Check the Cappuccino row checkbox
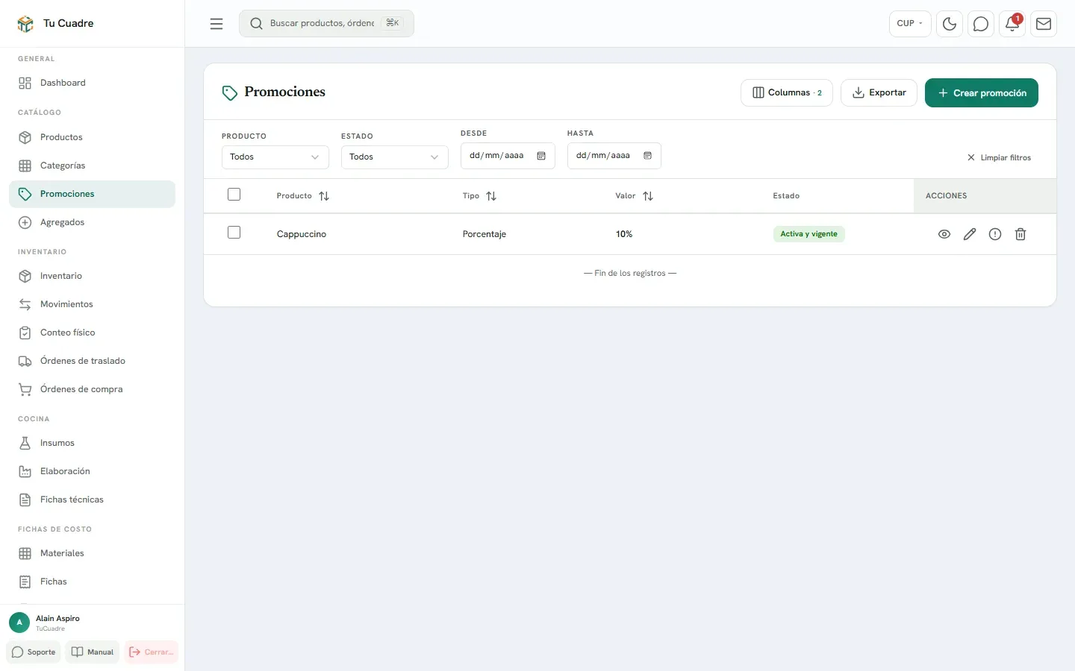This screenshot has width=1075, height=671. pos(234,233)
